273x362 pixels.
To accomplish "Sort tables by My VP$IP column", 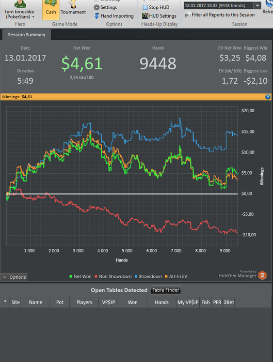I will click(x=188, y=302).
